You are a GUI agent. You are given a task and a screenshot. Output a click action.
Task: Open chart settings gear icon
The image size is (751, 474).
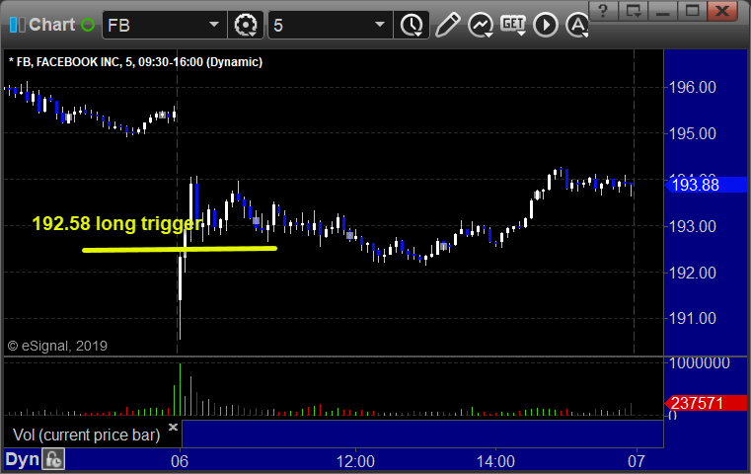245,25
